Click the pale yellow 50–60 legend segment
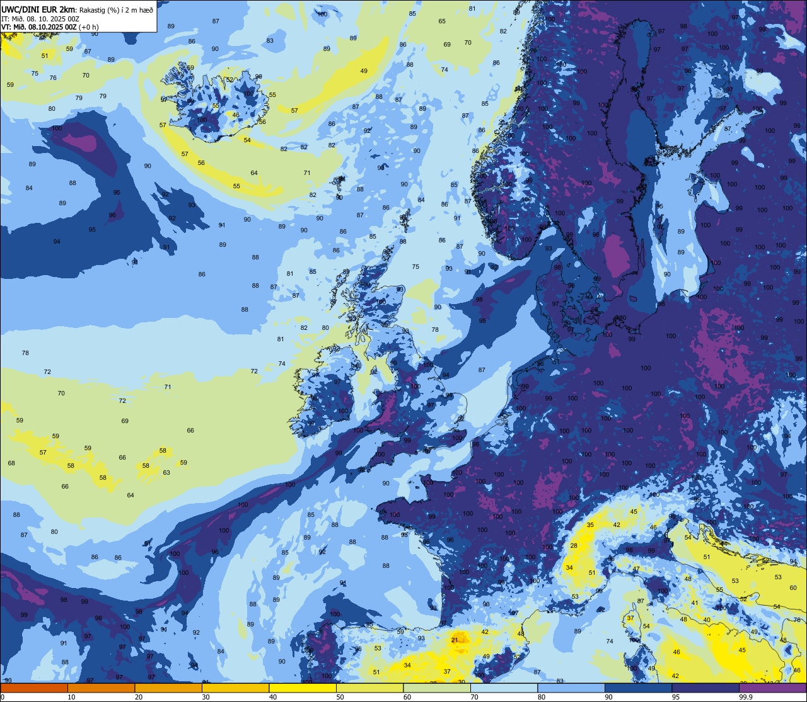This screenshot has height=702, width=807. [369, 688]
